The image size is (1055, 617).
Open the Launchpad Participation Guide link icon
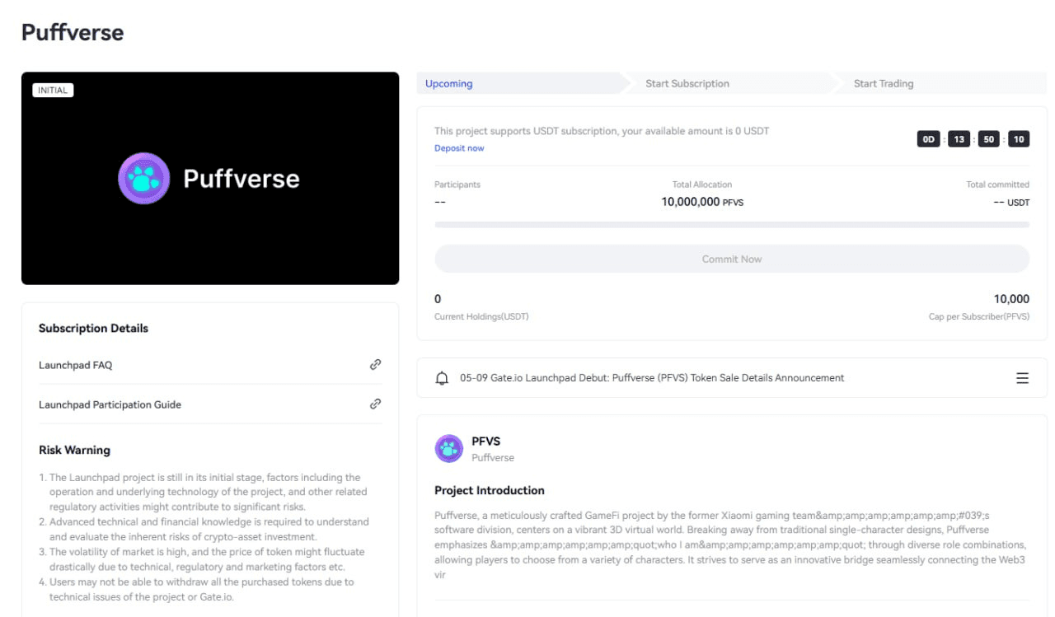[x=375, y=404]
